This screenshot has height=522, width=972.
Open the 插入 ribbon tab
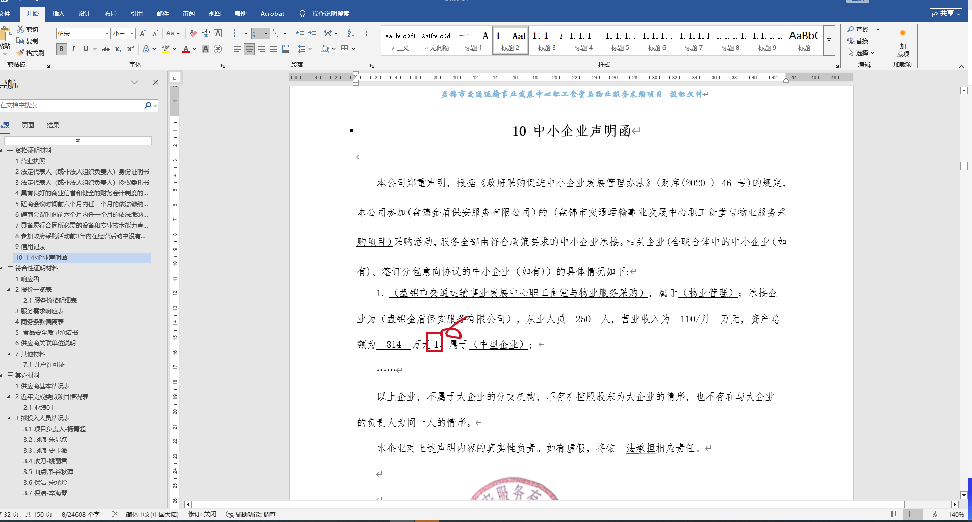click(59, 14)
